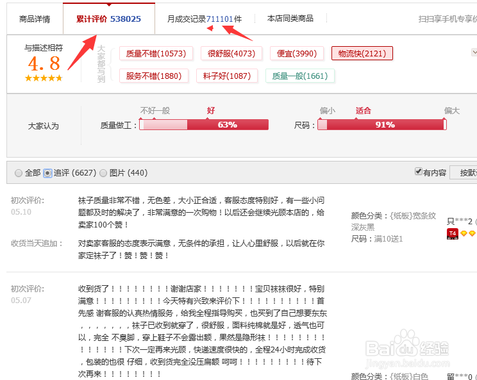
Task: Click reviewer name 只***2
Action: (459, 221)
